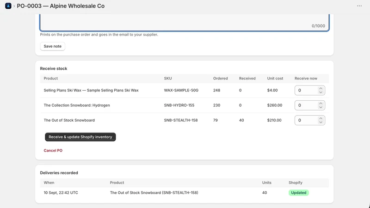The image size is (370, 208).
Task: Click the app logo icon in header
Action: [x=8, y=6]
